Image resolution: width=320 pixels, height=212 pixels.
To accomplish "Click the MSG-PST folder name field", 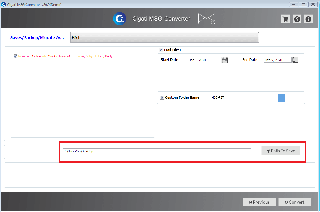I will [243, 98].
